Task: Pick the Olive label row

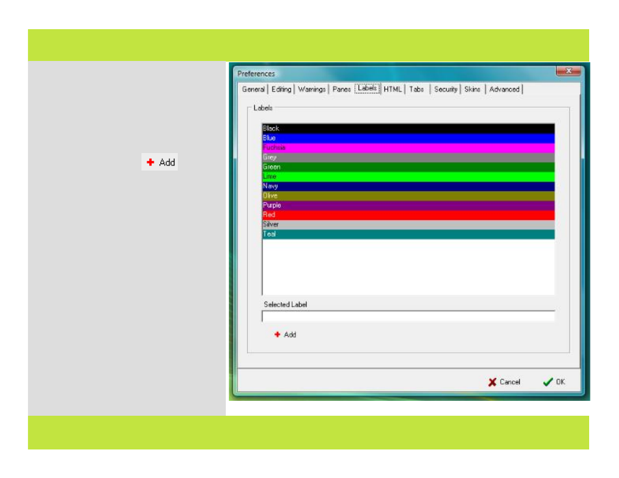Action: point(408,196)
